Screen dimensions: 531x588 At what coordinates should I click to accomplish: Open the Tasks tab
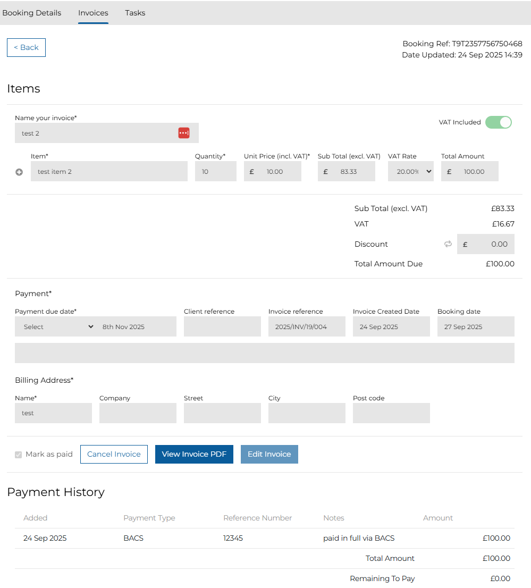(x=135, y=13)
